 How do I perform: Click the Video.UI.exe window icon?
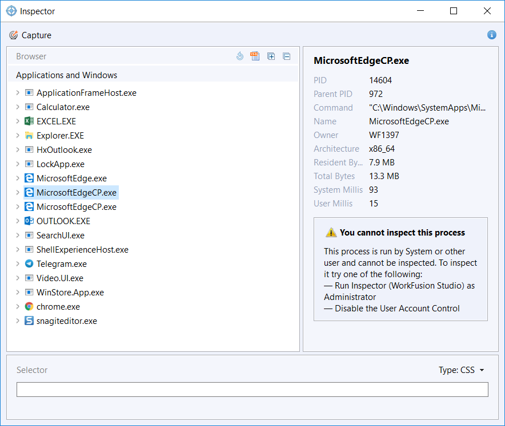29,278
